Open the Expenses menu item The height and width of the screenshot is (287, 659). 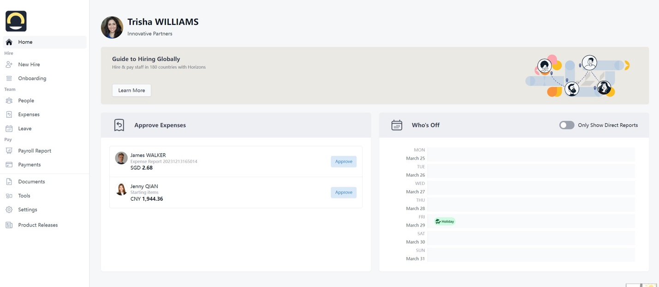tap(29, 114)
